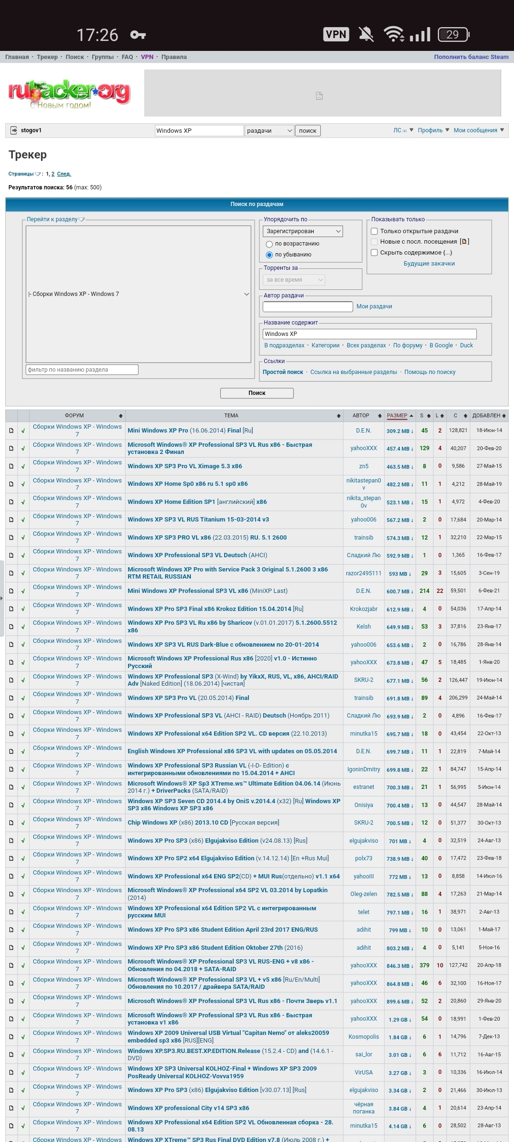Sort table by ФОРУМ column arrows
Image resolution: width=514 pixels, height=1142 pixels.
click(121, 416)
